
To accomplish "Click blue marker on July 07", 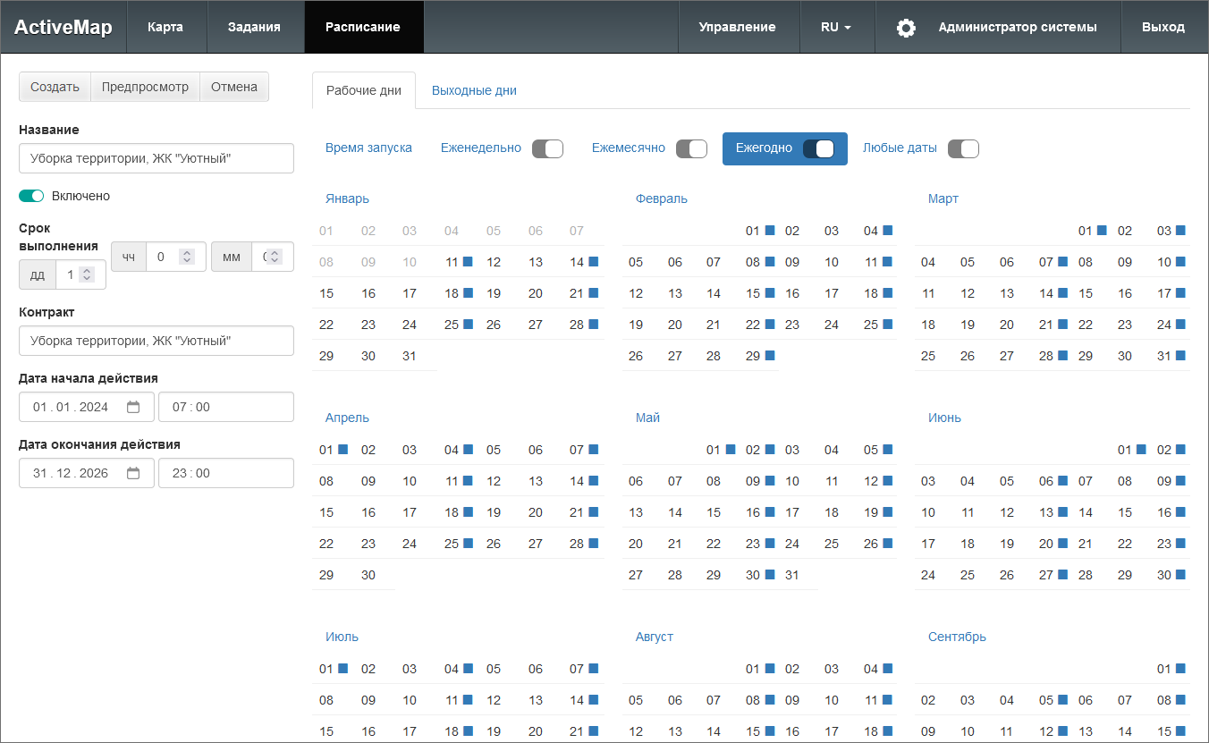I will pyautogui.click(x=593, y=669).
